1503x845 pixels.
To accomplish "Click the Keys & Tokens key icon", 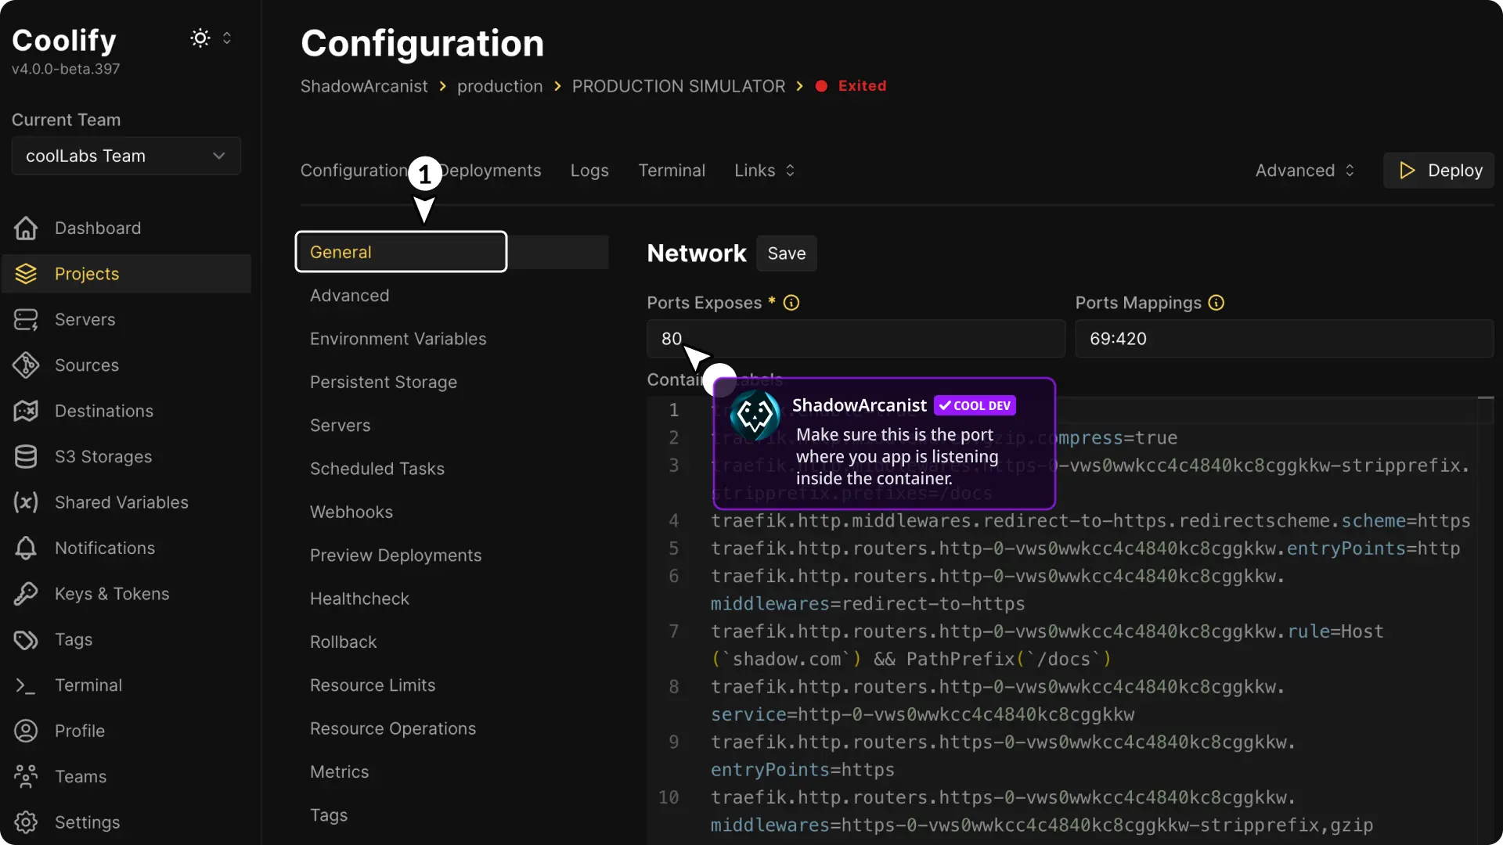I will click(26, 594).
